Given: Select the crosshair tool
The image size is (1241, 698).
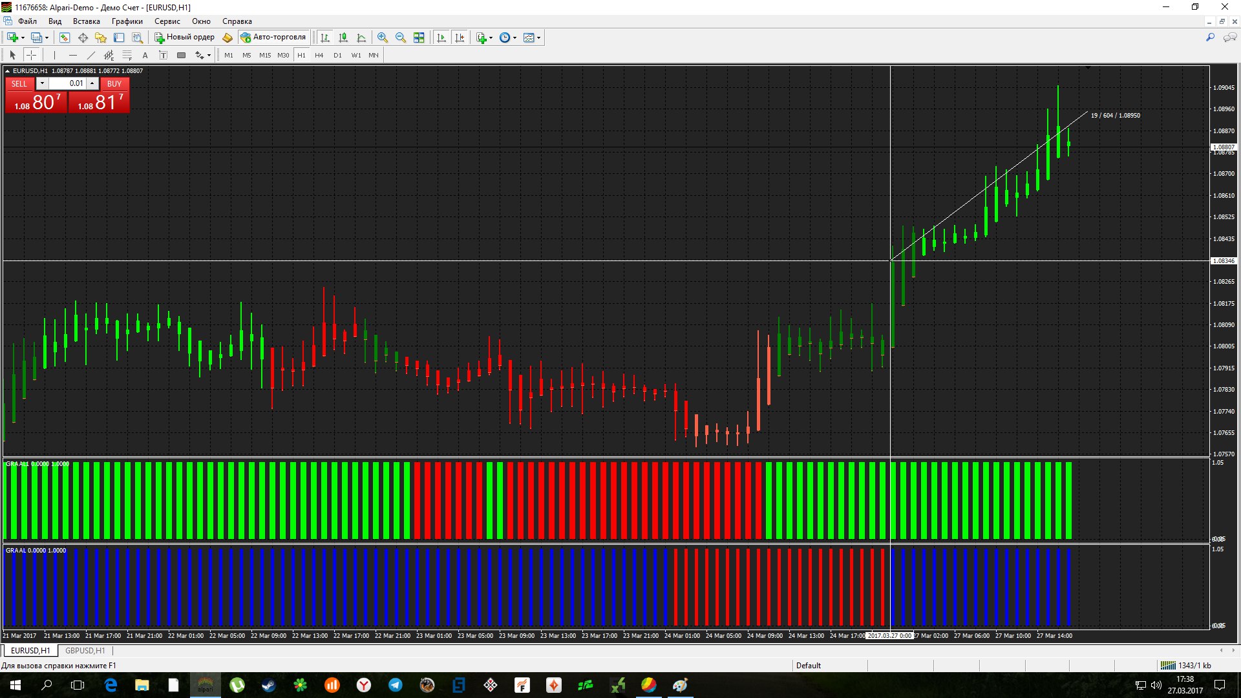Looking at the screenshot, I should [31, 56].
